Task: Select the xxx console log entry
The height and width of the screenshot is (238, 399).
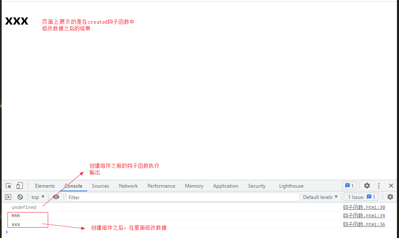Action: (16, 225)
